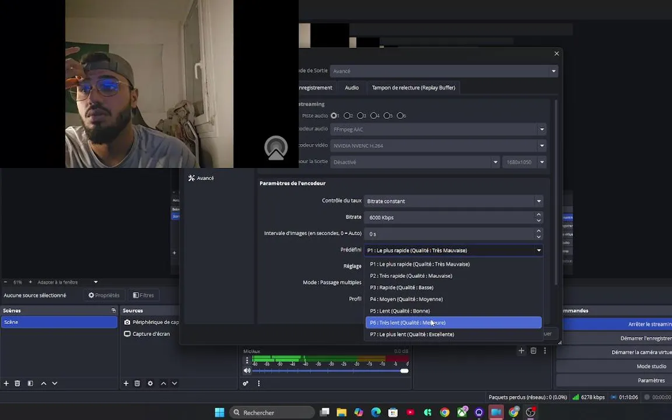Open Propriétés of selected source

[x=104, y=295]
